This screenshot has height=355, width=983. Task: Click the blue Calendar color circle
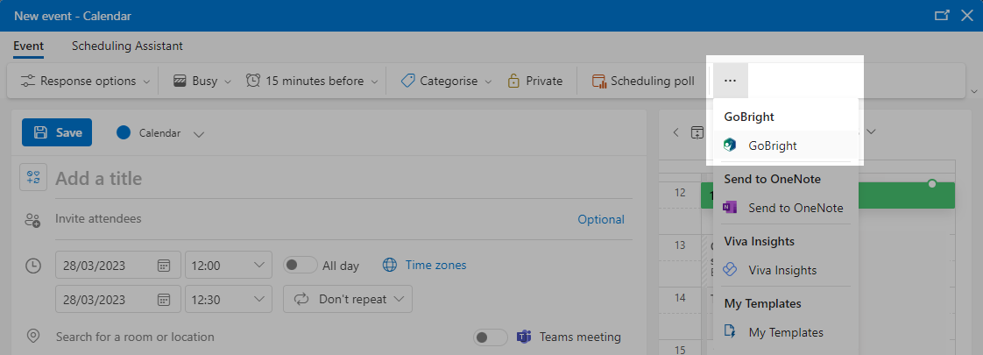tap(124, 132)
